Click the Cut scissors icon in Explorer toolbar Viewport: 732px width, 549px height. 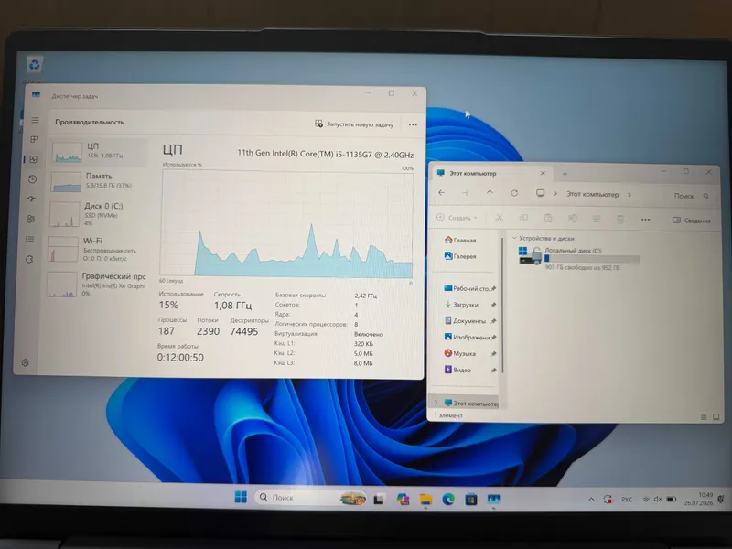[x=499, y=218]
